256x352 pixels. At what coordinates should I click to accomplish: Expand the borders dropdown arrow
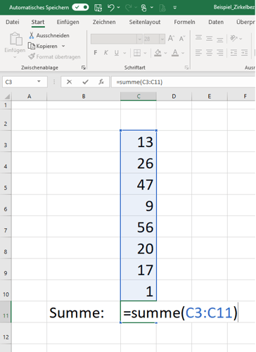pyautogui.click(x=145, y=53)
